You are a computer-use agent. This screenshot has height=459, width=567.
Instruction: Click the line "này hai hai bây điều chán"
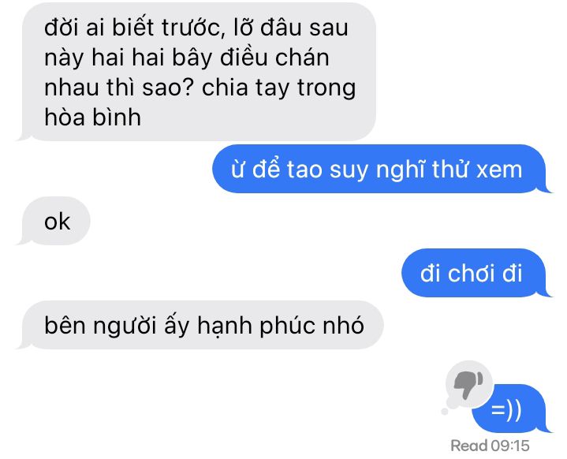tap(187, 58)
